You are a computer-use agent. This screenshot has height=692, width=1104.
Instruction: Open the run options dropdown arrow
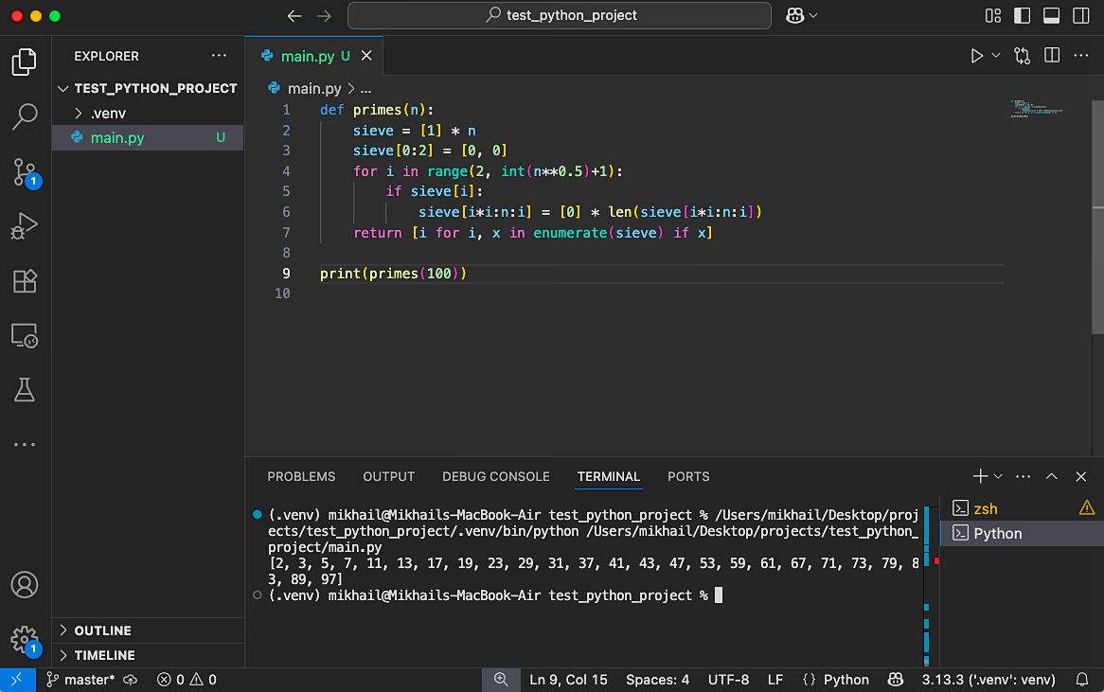pos(996,56)
